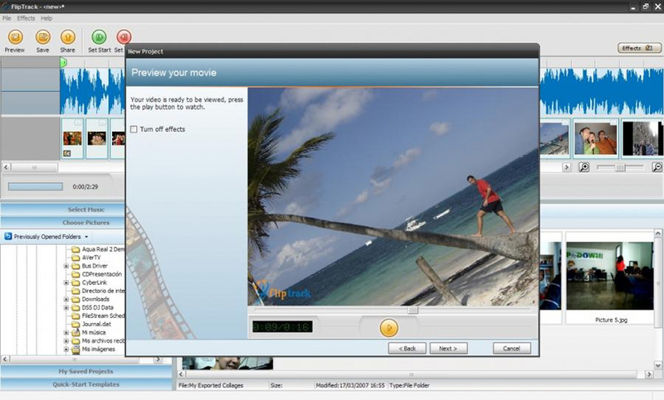Click the picture browser scroll down arrow
The width and height of the screenshot is (664, 400).
(x=658, y=365)
